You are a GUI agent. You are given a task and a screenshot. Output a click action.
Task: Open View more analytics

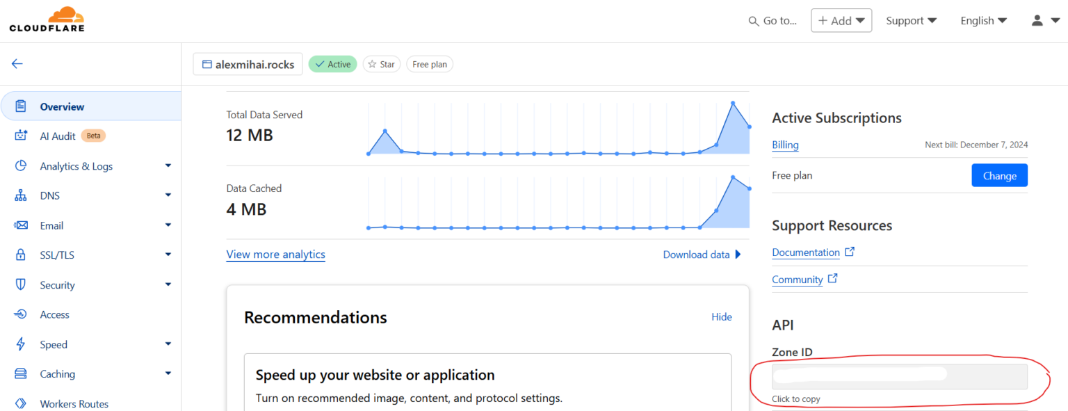coord(275,255)
